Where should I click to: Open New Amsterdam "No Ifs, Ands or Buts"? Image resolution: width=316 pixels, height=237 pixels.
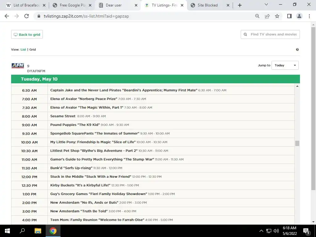[x=84, y=202]
